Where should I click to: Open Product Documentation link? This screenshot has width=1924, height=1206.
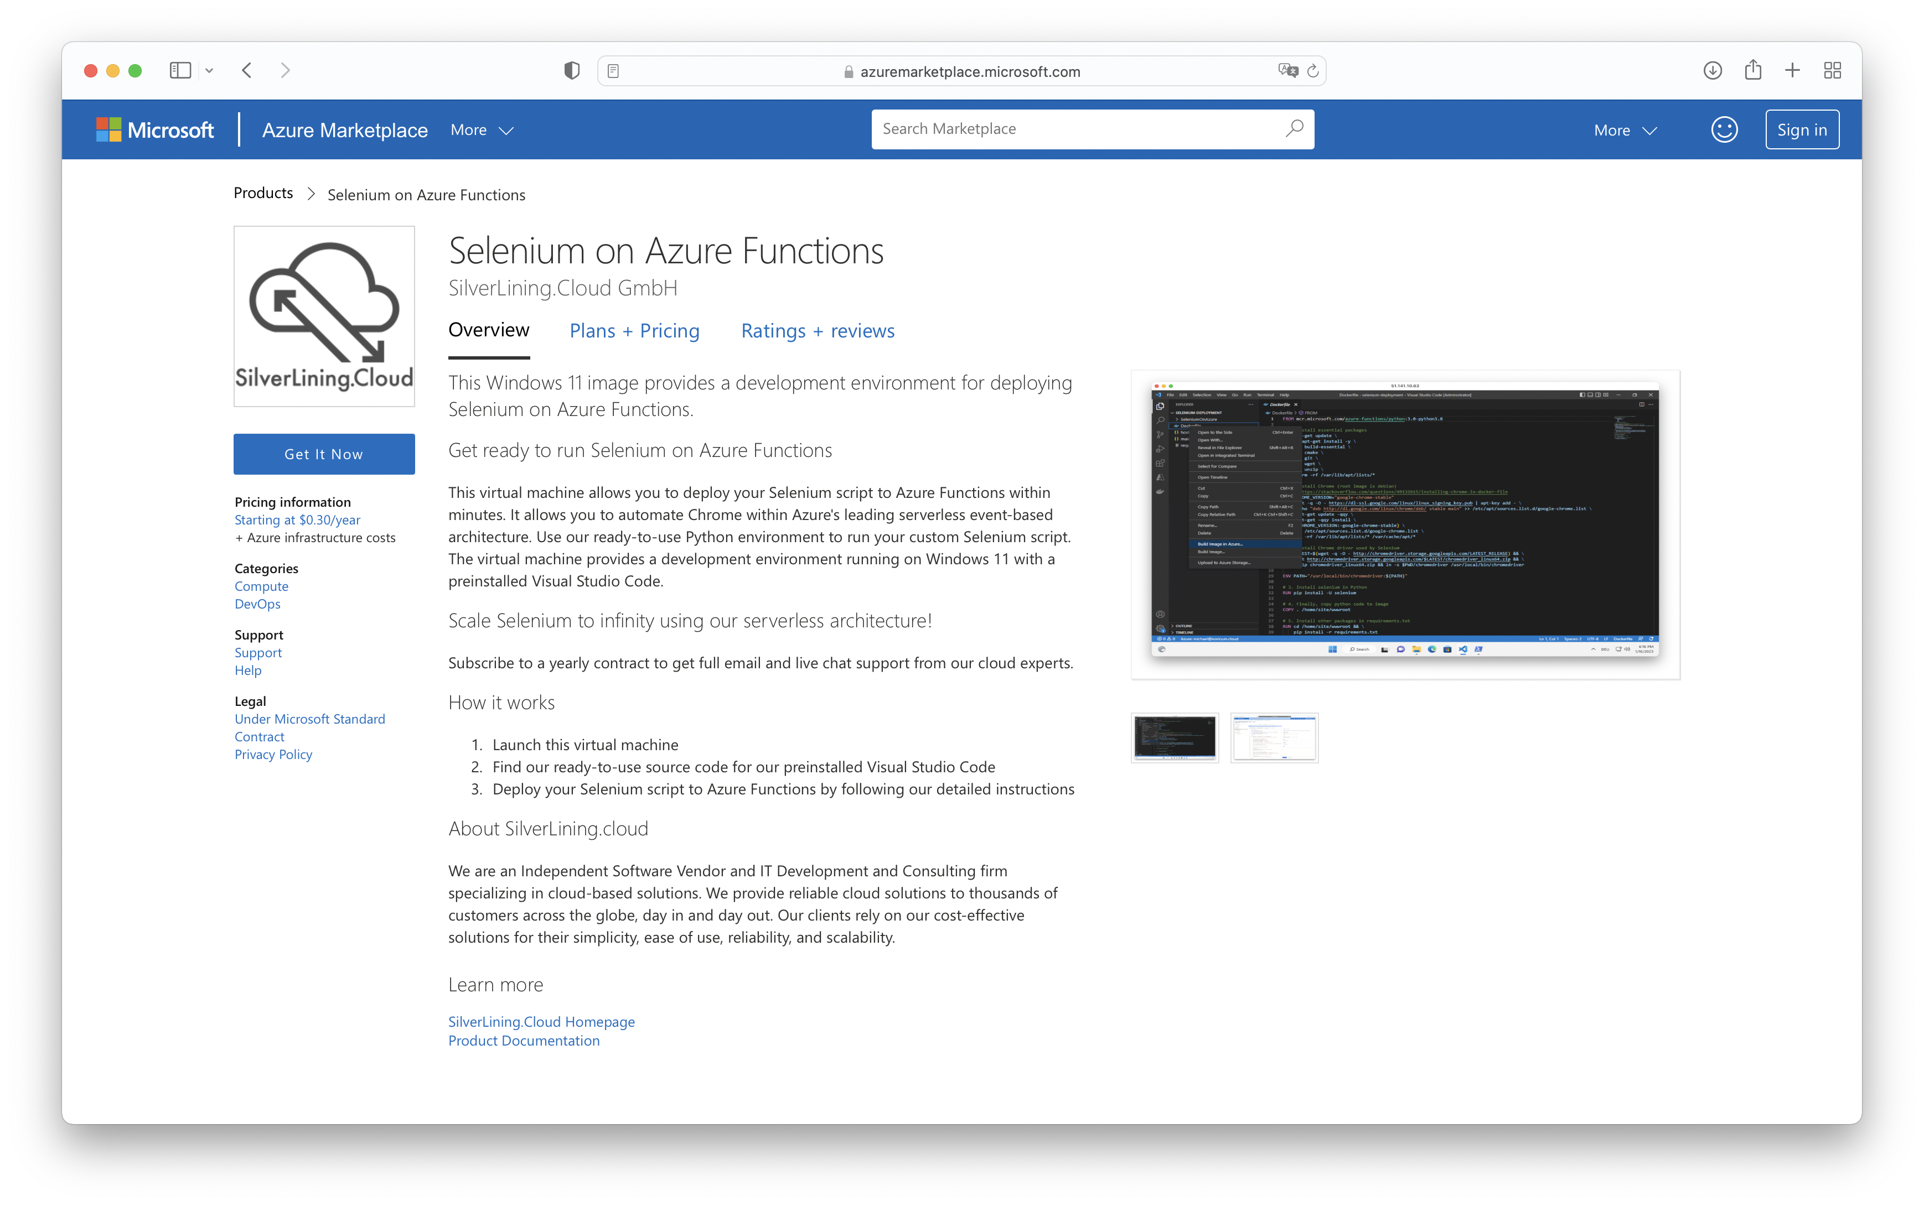[x=524, y=1041]
